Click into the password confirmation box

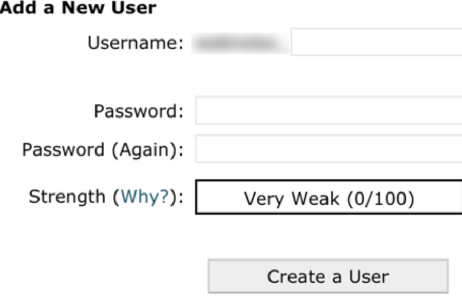[329, 149]
